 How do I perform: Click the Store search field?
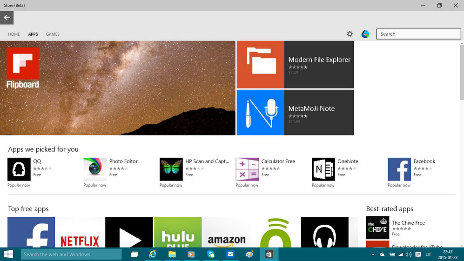click(x=418, y=34)
